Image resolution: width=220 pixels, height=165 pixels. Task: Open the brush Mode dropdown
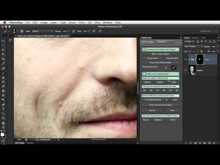point(42,31)
